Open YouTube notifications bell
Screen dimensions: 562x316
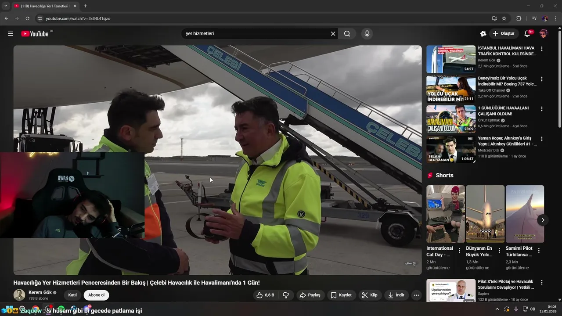[x=528, y=34]
